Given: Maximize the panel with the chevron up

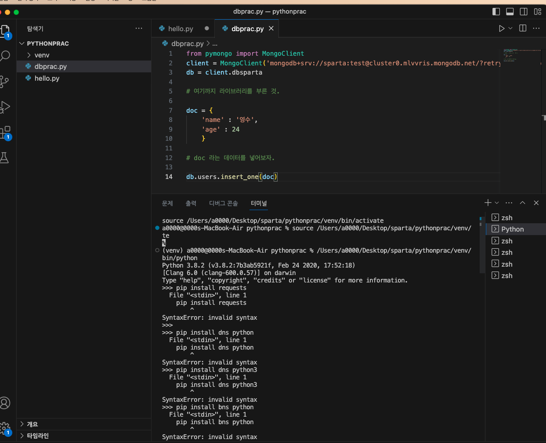Looking at the screenshot, I should click(x=522, y=203).
